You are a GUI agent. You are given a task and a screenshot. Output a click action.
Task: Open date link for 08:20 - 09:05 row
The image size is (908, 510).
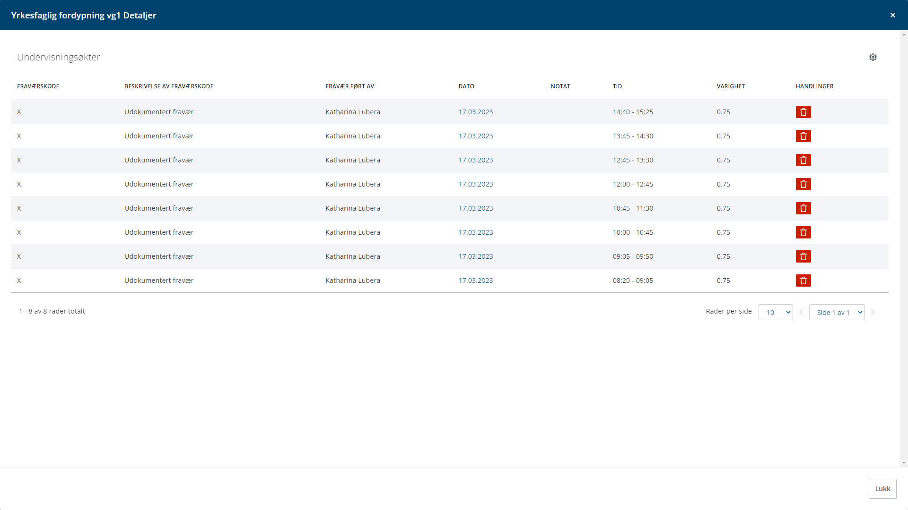click(475, 280)
